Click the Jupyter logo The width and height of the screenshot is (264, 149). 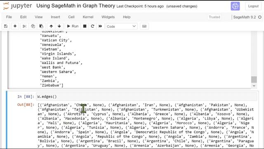17,6
